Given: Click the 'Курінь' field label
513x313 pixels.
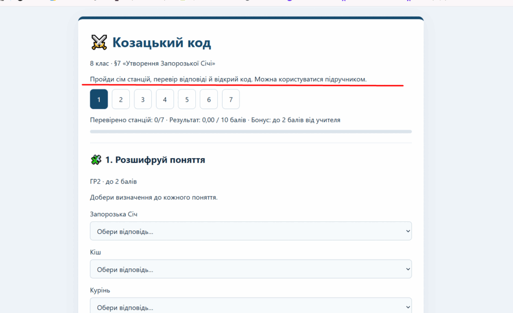Looking at the screenshot, I should tap(100, 291).
